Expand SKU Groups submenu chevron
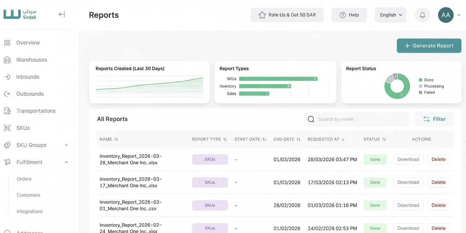Screen dimensions: 466x233 coord(66,145)
